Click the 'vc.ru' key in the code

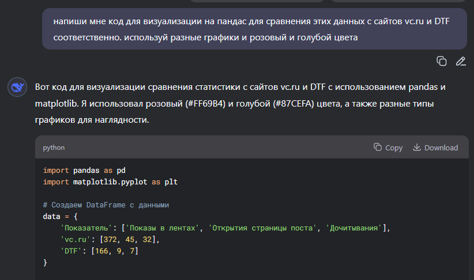coord(76,239)
